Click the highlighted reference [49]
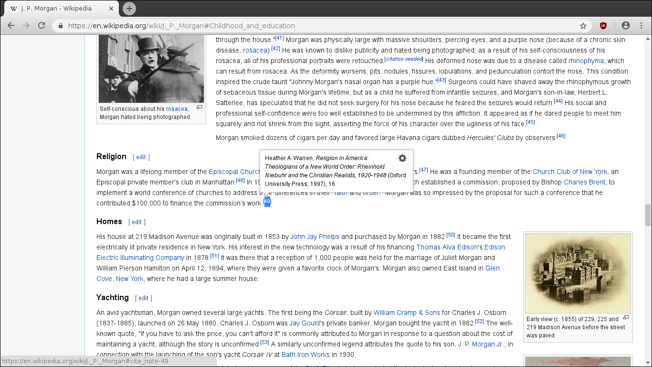The height and width of the screenshot is (367, 652). point(267,202)
